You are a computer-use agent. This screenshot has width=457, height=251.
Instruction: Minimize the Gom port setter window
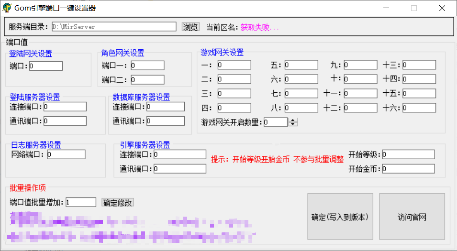386,8
